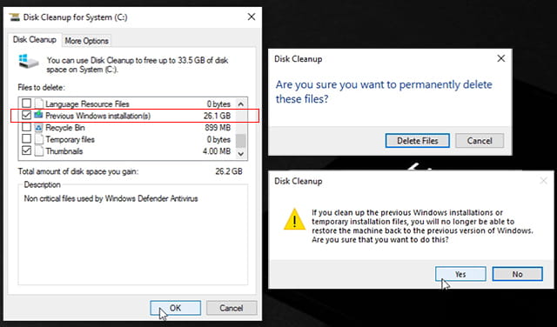Click the Recycle Bin icon in list
Screen dimensions: 557x327
(x=38, y=127)
